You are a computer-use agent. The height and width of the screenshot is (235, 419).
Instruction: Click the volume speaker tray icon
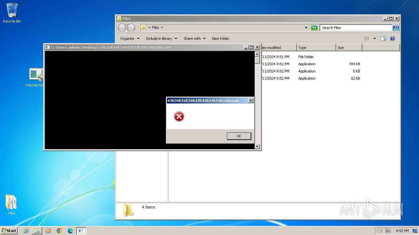click(380, 231)
